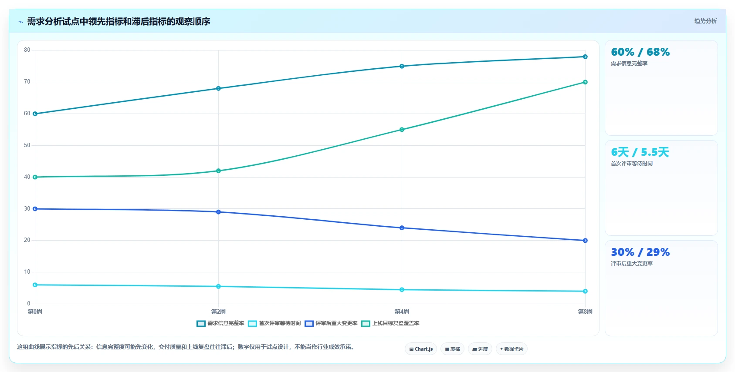Select 需求信息完整率 data point at 第0周

(35, 114)
